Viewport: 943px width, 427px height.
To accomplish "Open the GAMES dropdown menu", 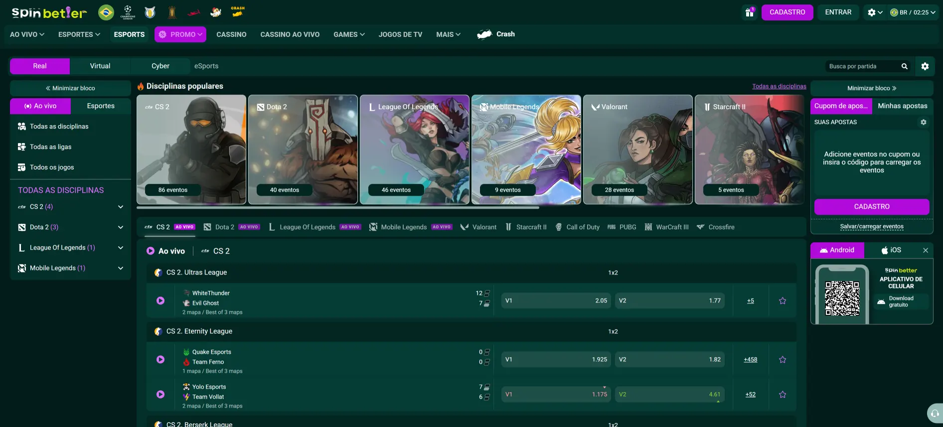I will pos(349,34).
